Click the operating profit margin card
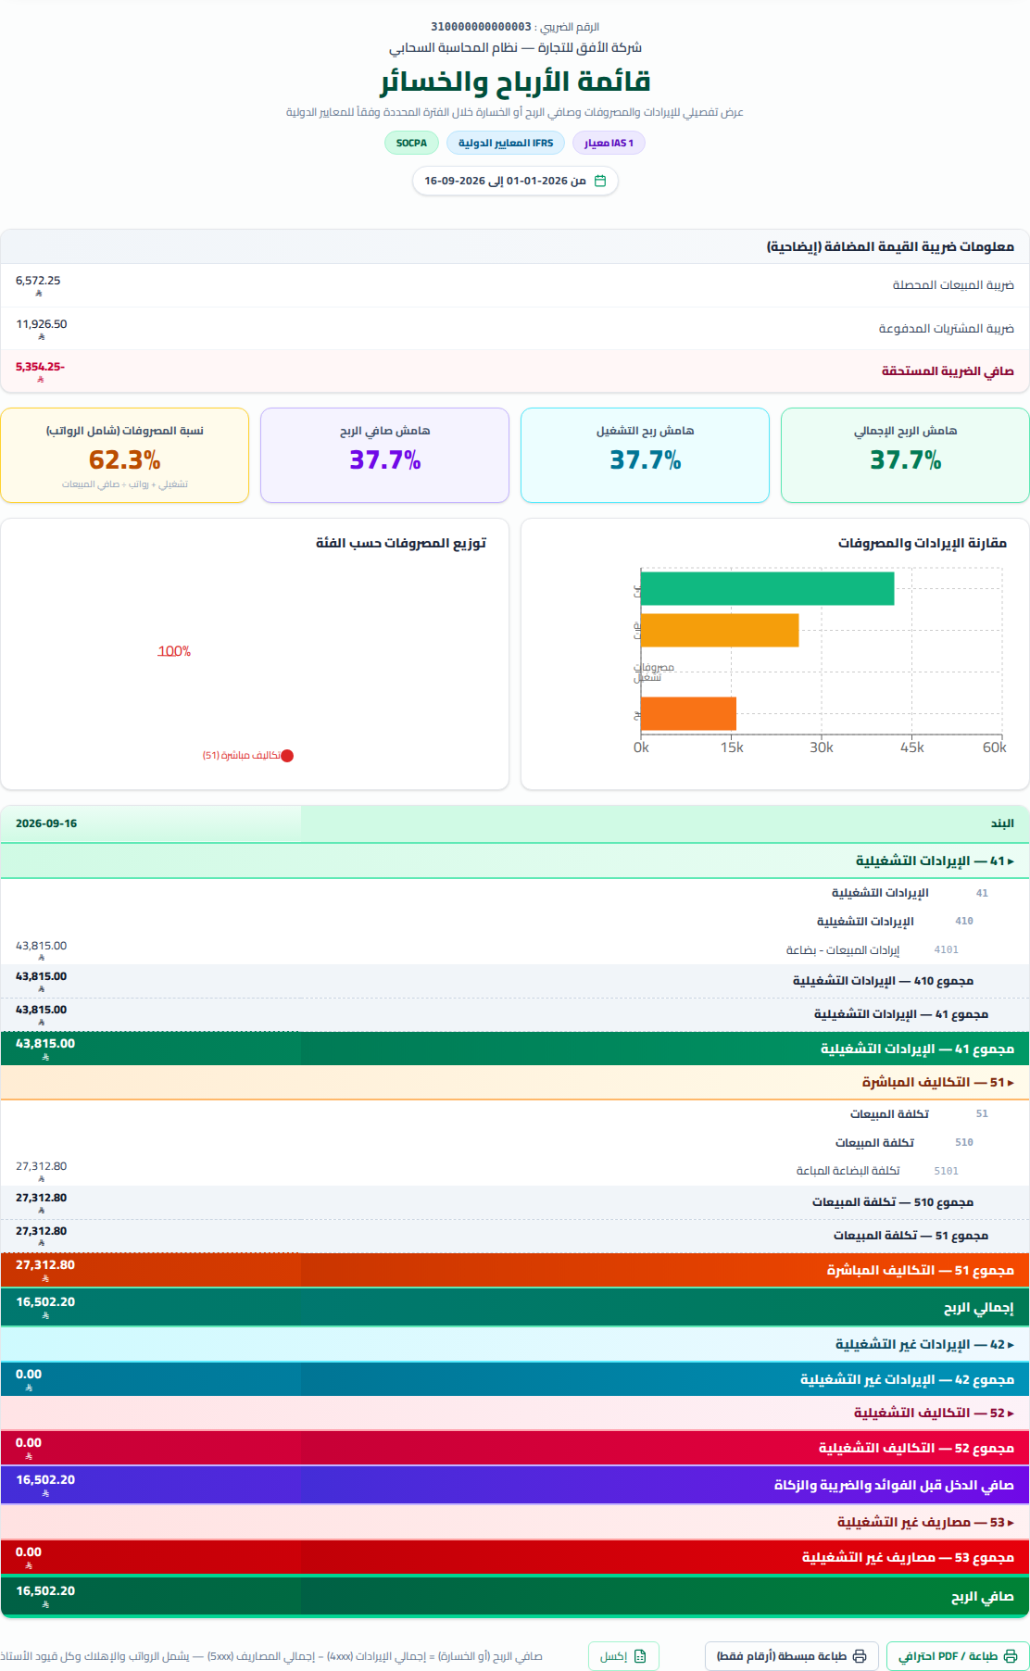The image size is (1030, 1671). pos(645,455)
